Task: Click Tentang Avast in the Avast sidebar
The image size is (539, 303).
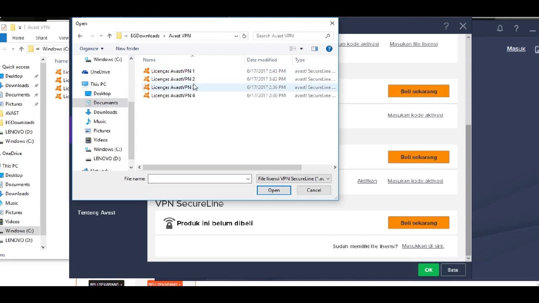Action: (x=96, y=213)
